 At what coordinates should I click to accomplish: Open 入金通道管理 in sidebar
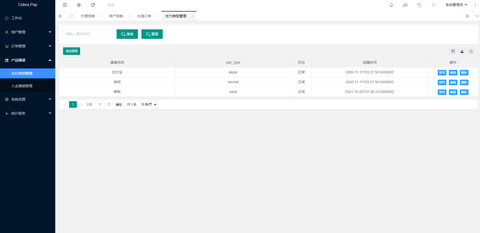[x=22, y=86]
